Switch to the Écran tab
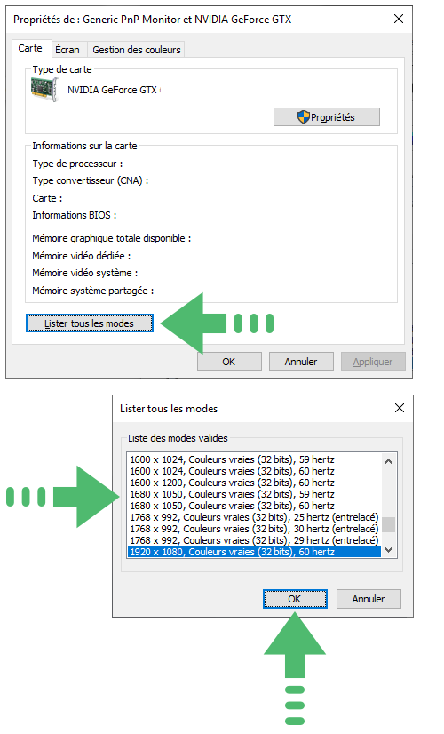444x734 pixels. coord(67,50)
